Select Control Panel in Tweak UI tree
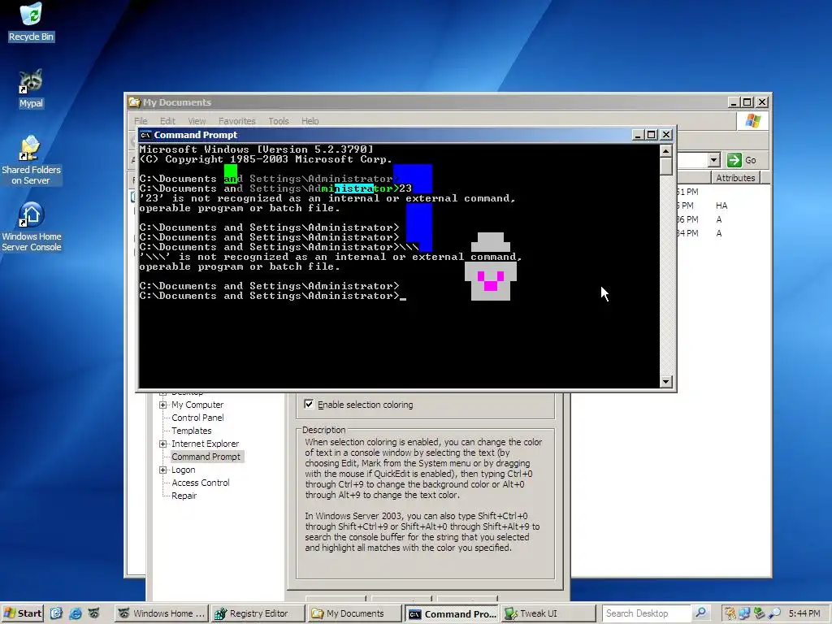832x624 pixels. click(x=197, y=418)
